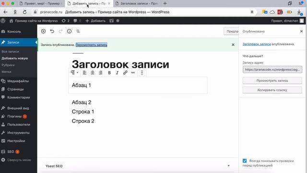Screen dimensions: 307x173
Task: Click the Заголовок записи title field
Action: pos(120,64)
